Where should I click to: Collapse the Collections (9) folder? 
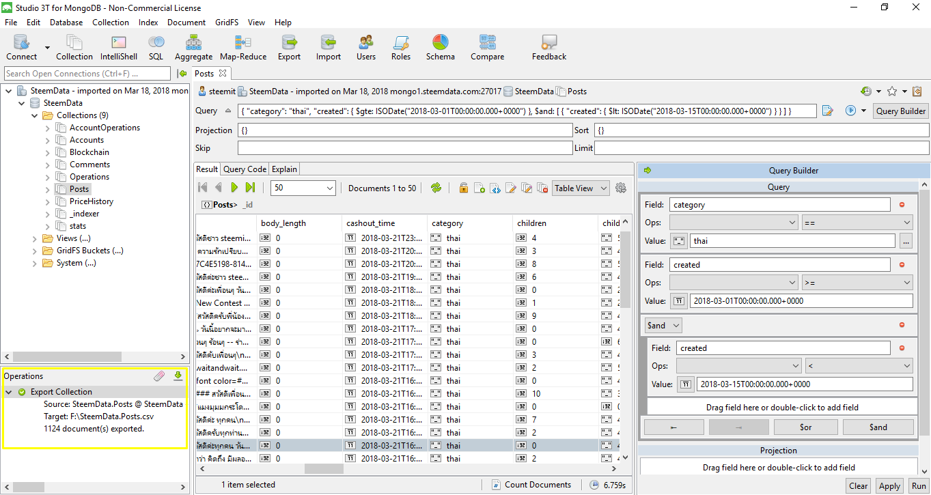pos(35,115)
